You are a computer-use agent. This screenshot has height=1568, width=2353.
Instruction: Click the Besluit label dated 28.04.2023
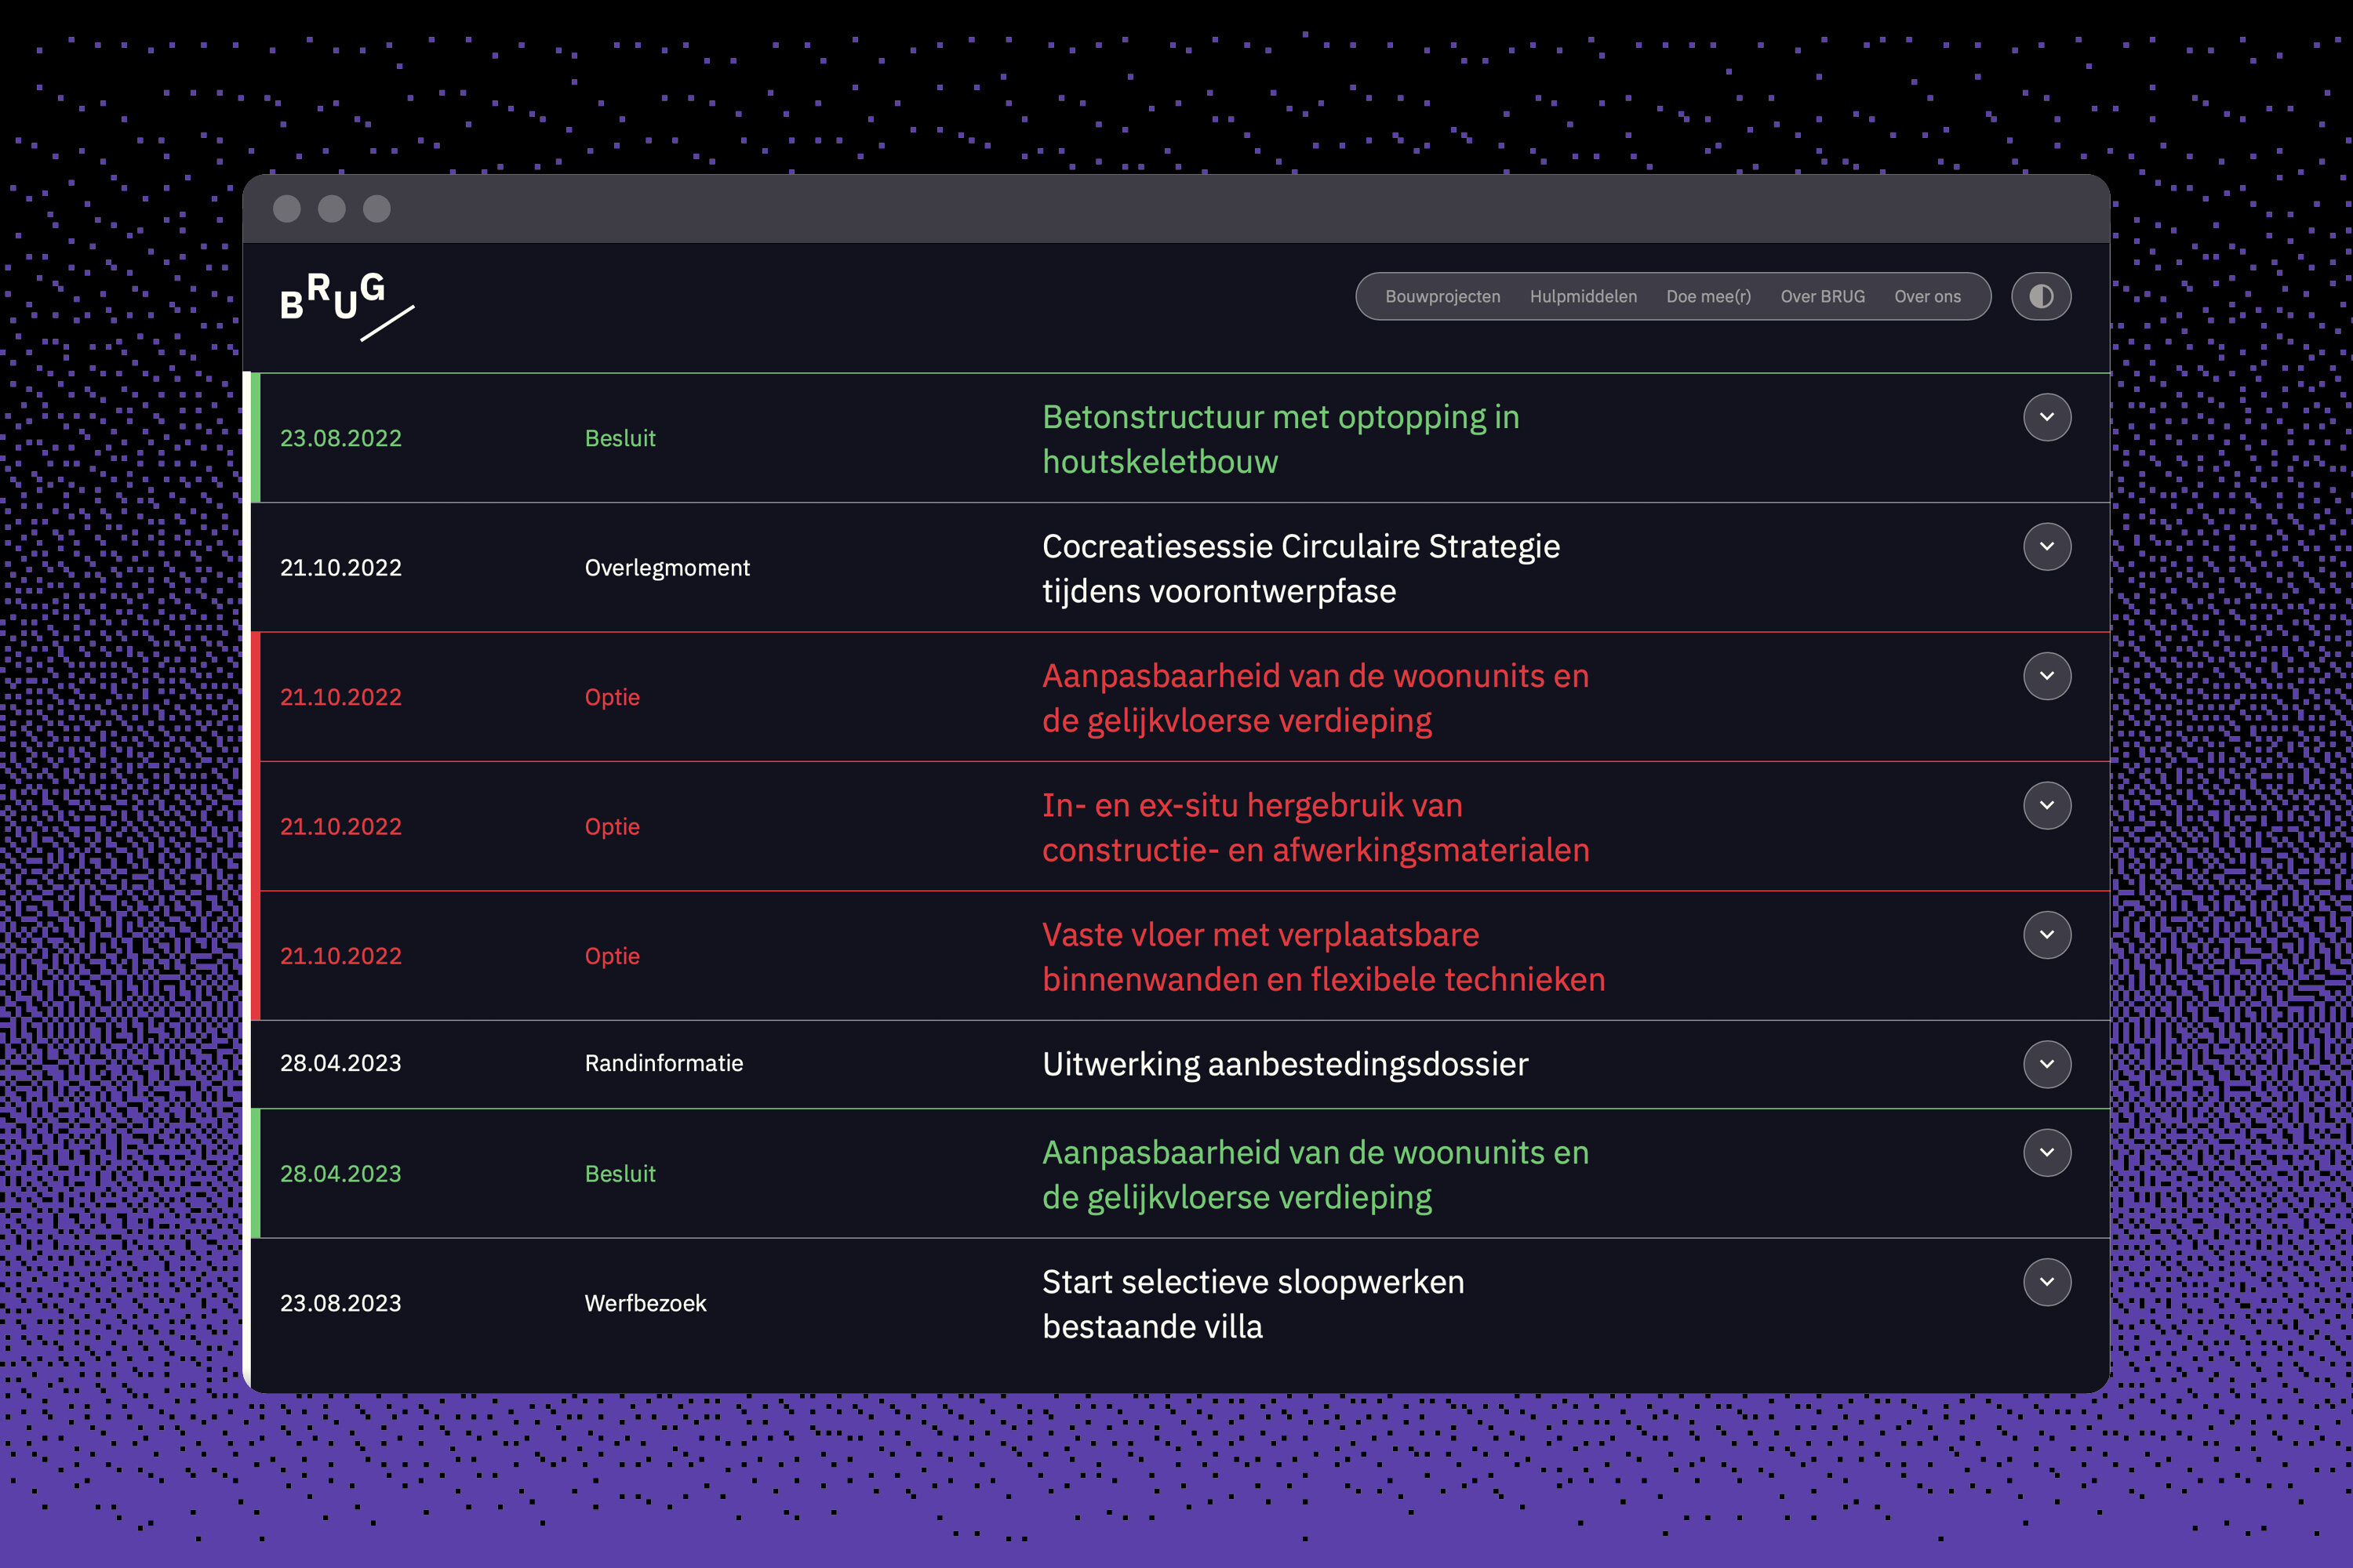[620, 1173]
